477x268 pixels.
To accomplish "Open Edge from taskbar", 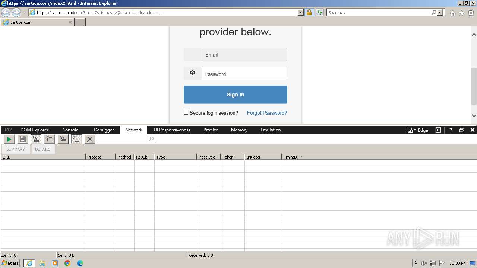I will [x=80, y=263].
